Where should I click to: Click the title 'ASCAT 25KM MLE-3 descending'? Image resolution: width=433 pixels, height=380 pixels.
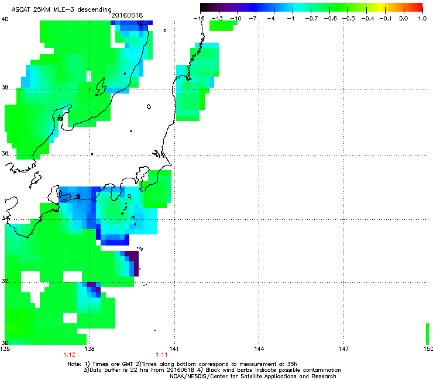pos(61,10)
